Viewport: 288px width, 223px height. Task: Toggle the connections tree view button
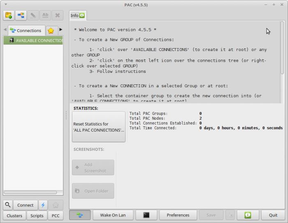pos(80,215)
